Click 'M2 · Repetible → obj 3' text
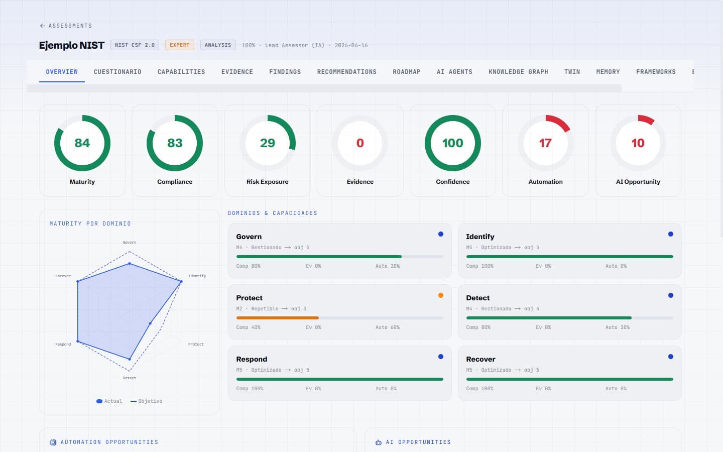The height and width of the screenshot is (452, 723). pos(271,309)
